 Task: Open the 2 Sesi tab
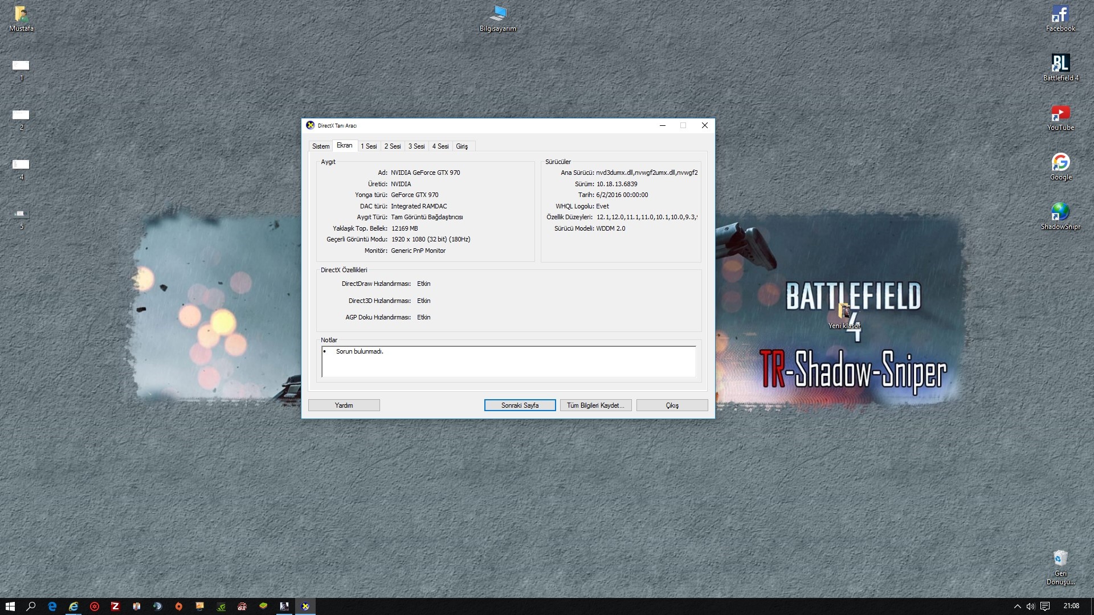pyautogui.click(x=393, y=146)
